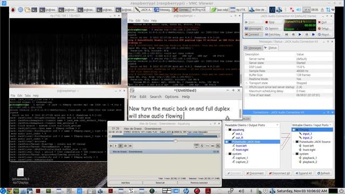Toggle Aqualung repeat mode button

tap(196, 146)
